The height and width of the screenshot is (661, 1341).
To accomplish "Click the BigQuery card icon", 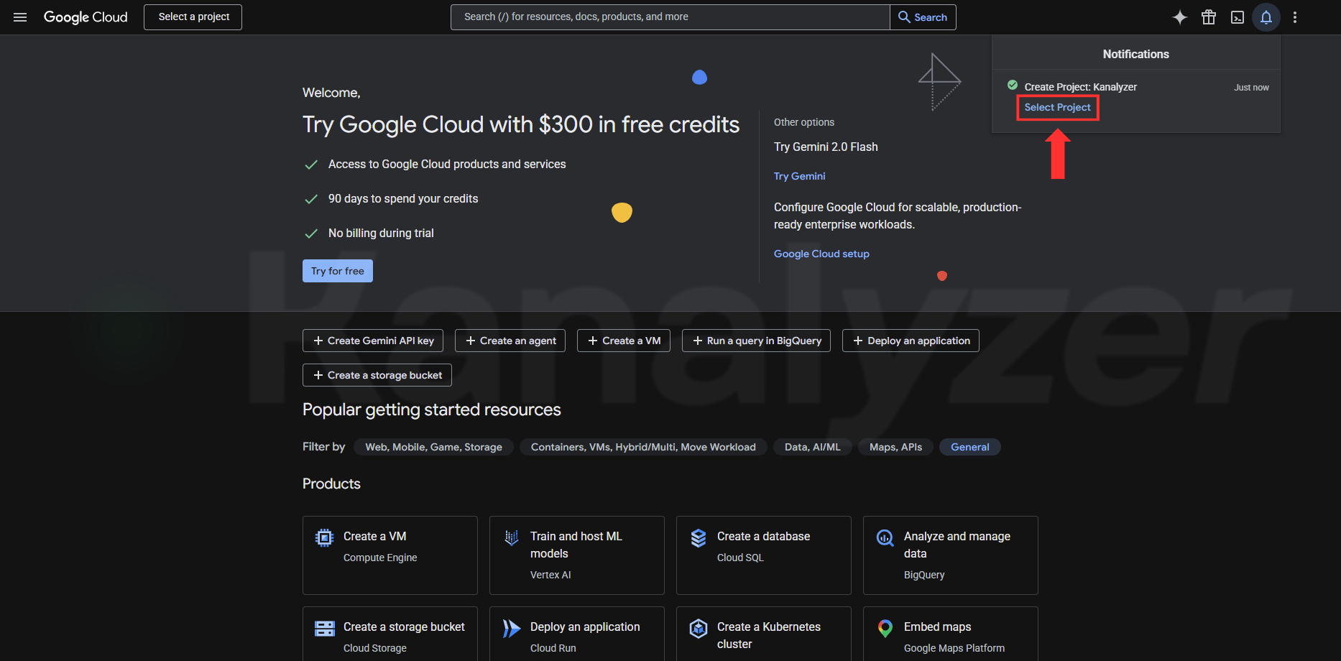I will coord(885,538).
